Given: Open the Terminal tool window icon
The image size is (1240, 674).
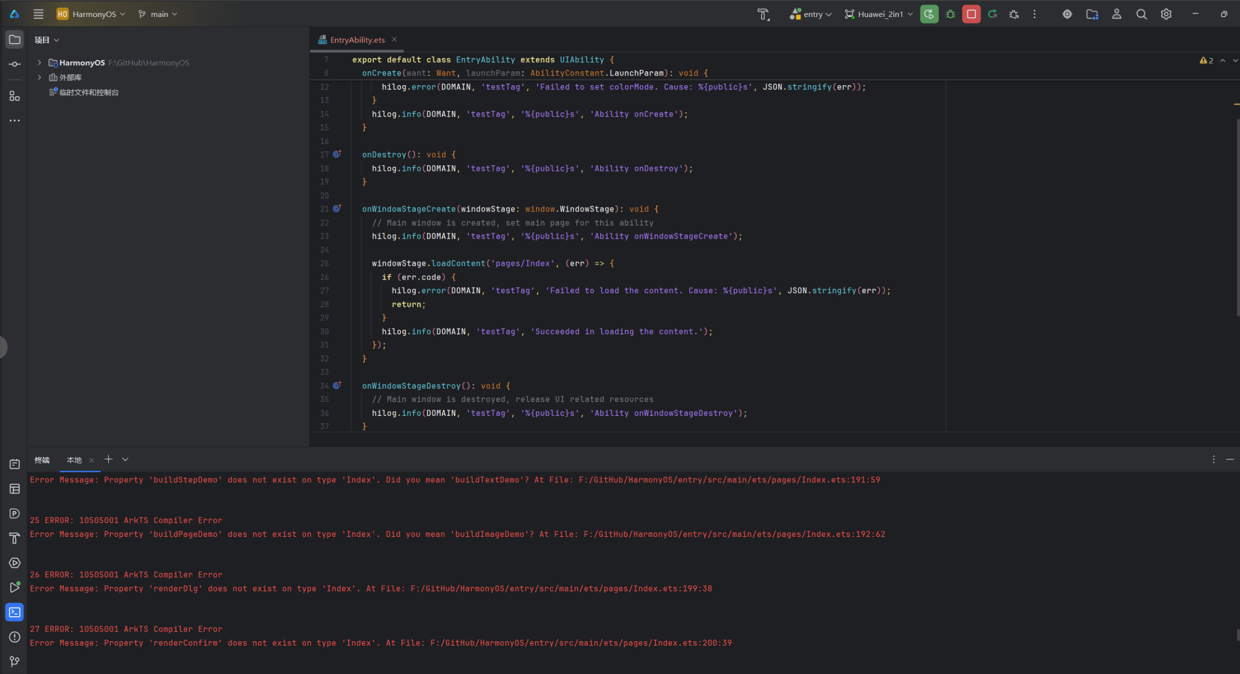Looking at the screenshot, I should 14,612.
